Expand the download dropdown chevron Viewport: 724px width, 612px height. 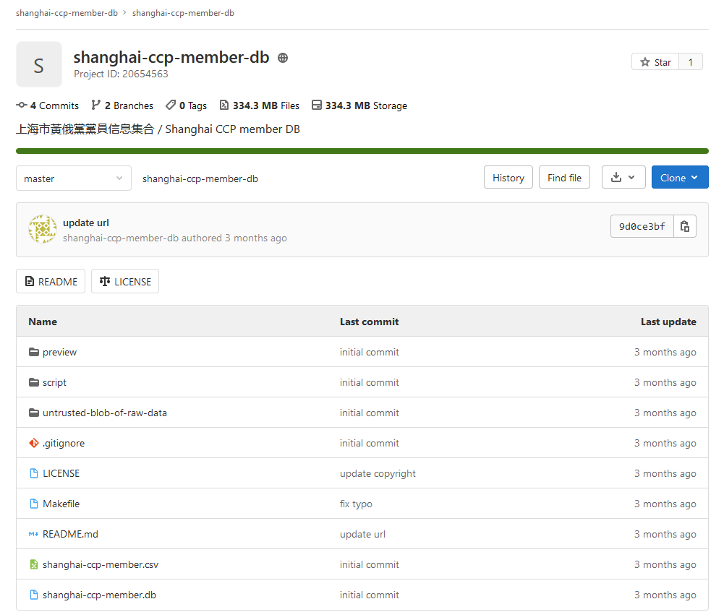(631, 178)
